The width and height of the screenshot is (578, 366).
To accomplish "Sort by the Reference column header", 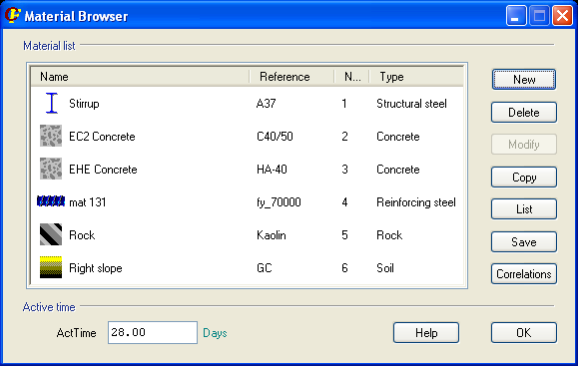I will [291, 77].
